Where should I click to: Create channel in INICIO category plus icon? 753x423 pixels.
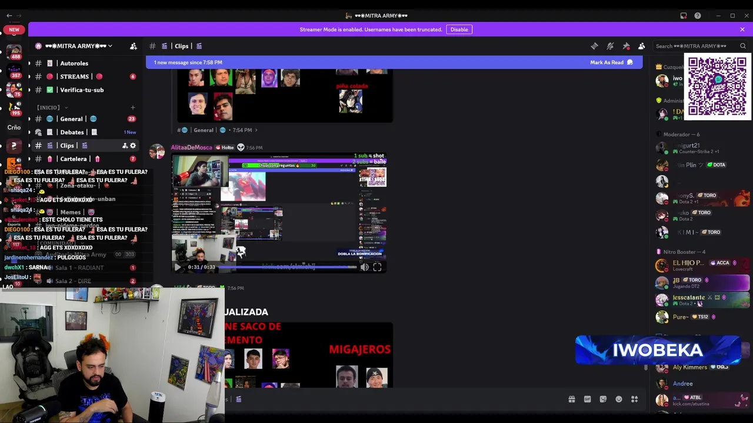(132, 108)
